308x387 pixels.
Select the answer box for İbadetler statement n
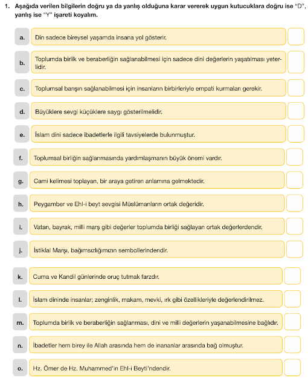(x=292, y=345)
